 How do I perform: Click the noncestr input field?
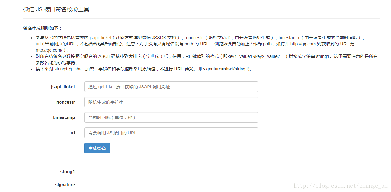click(x=171, y=102)
